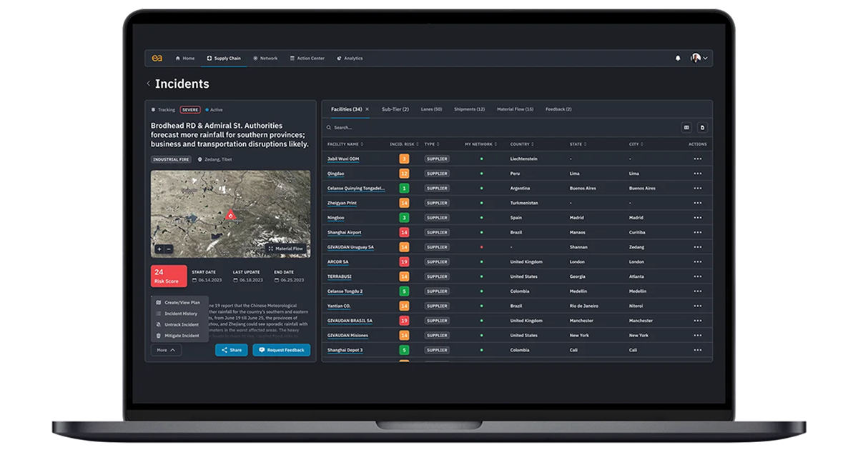Viewport: 858px width, 450px height.
Task: Open actions menu for Shanghai Depot 3
Action: coord(698,350)
